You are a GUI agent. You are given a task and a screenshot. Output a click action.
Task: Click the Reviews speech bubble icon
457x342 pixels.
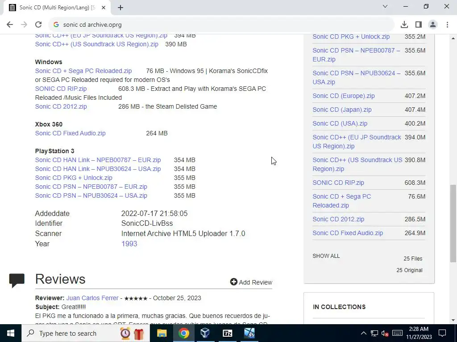click(x=17, y=281)
